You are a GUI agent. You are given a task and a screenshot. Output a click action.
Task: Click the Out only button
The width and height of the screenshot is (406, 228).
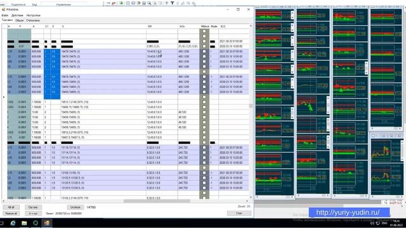tap(33, 207)
